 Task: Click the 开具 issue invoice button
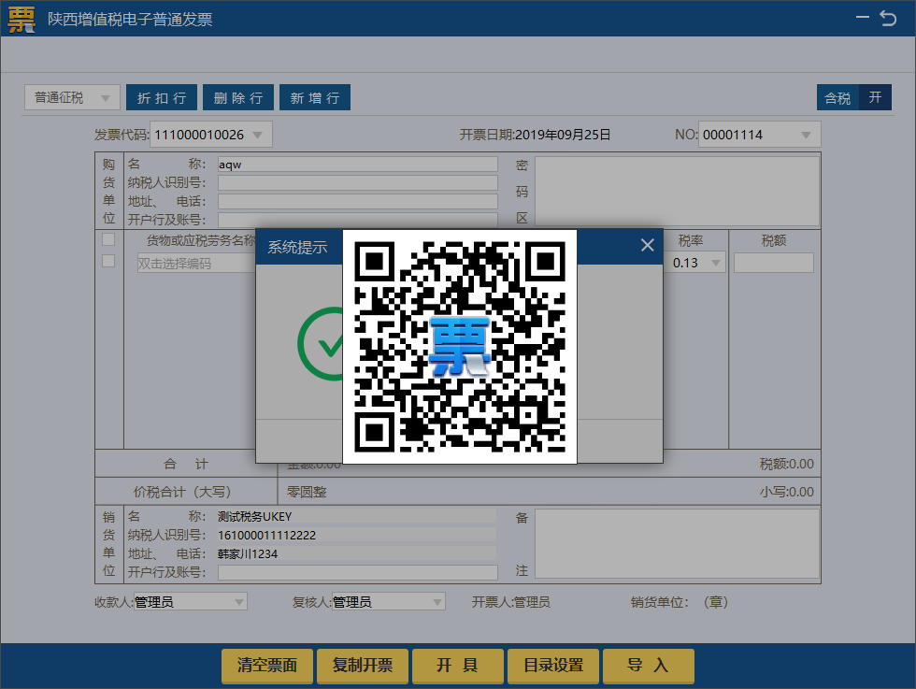pyautogui.click(x=457, y=666)
